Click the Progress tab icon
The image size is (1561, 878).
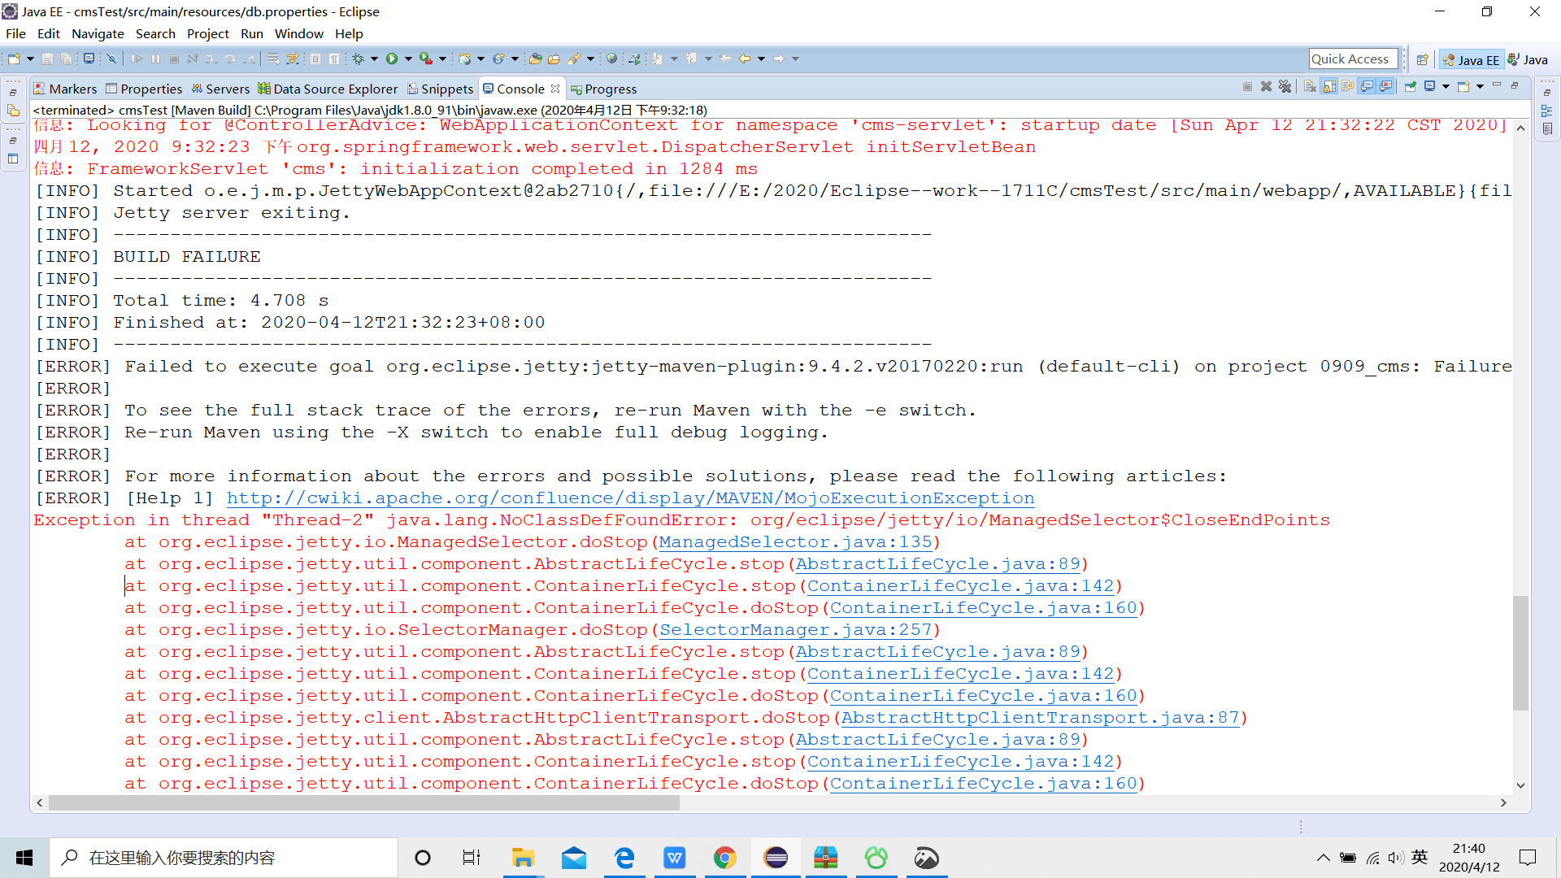(x=578, y=89)
